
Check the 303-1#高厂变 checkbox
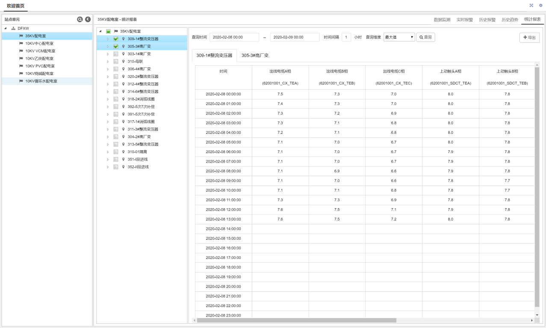[x=116, y=54]
